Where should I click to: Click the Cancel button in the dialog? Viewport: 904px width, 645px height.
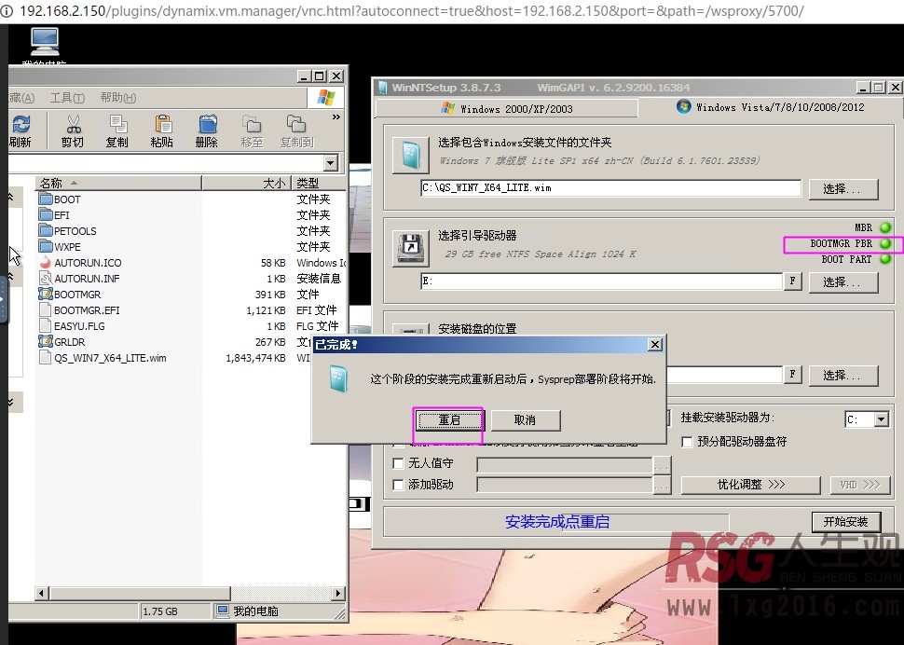(x=525, y=420)
